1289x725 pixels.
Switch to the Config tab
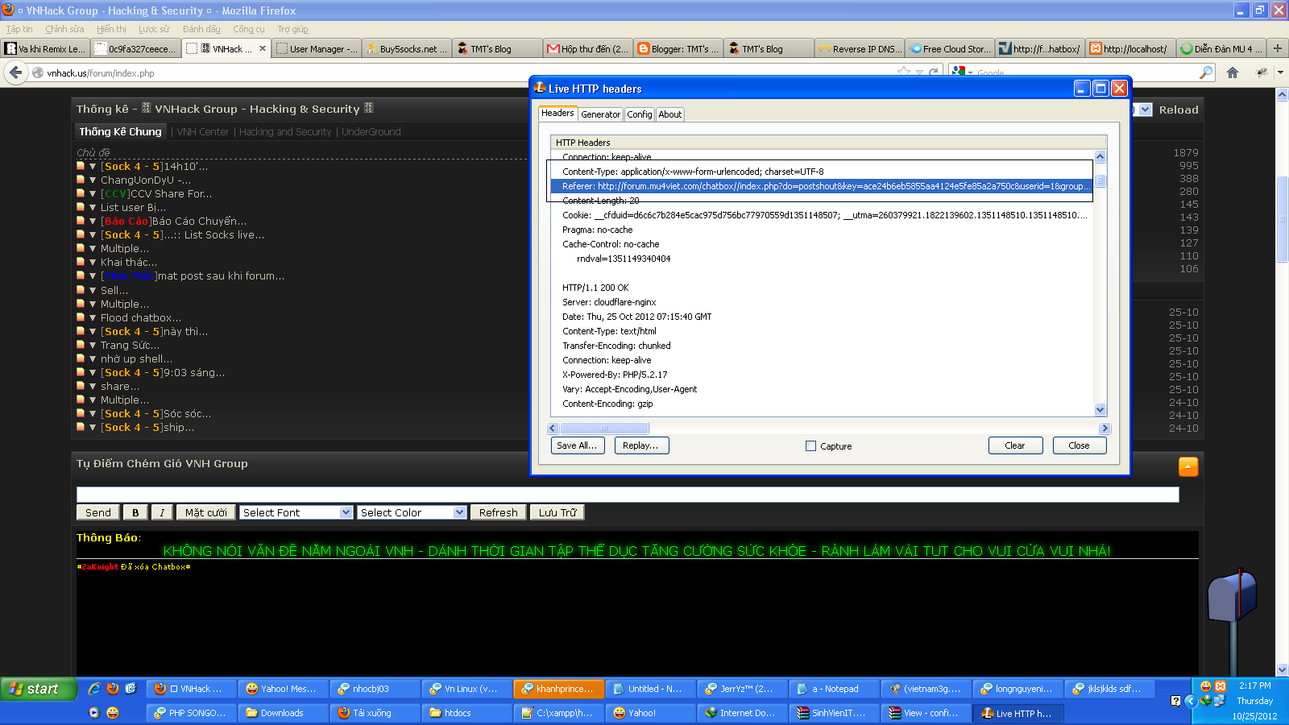pyautogui.click(x=640, y=114)
